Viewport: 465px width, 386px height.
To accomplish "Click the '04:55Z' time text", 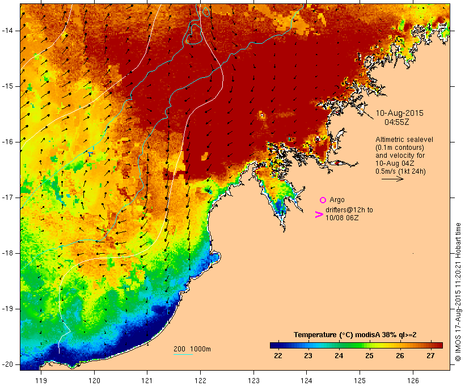I will click(397, 122).
